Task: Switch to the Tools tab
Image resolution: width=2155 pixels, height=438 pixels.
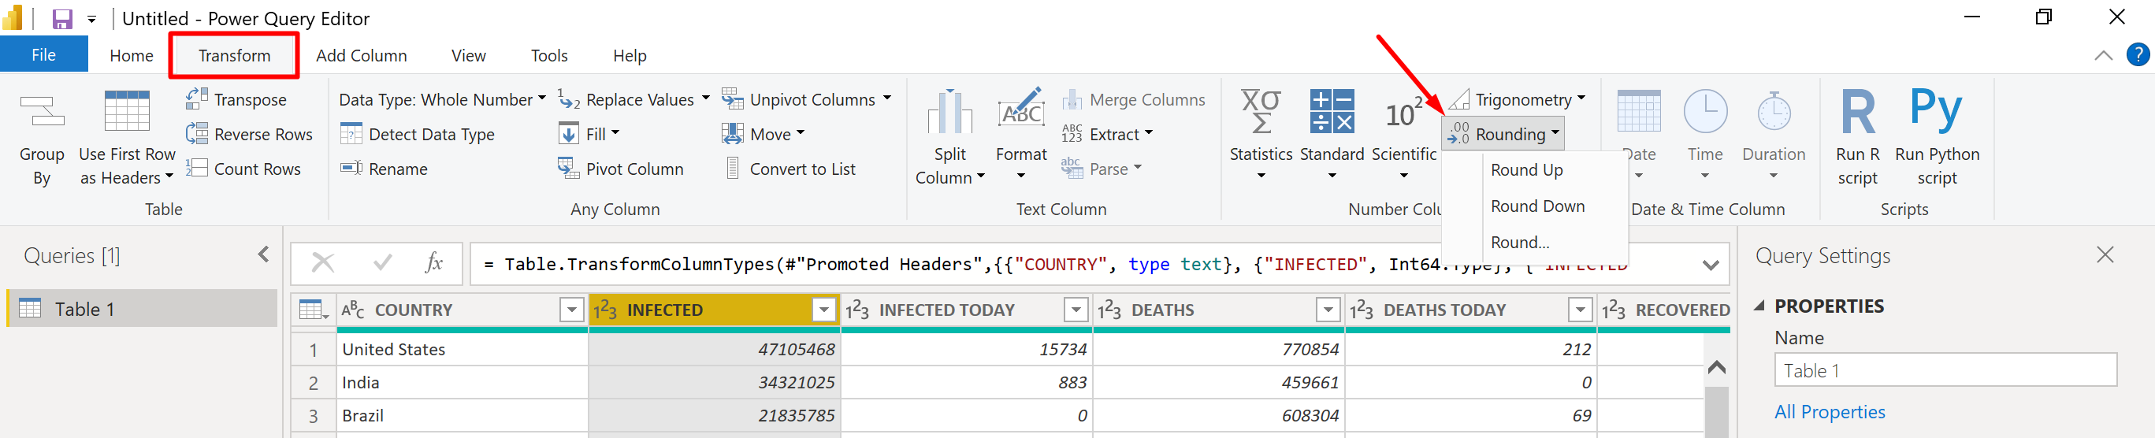Action: pos(548,55)
